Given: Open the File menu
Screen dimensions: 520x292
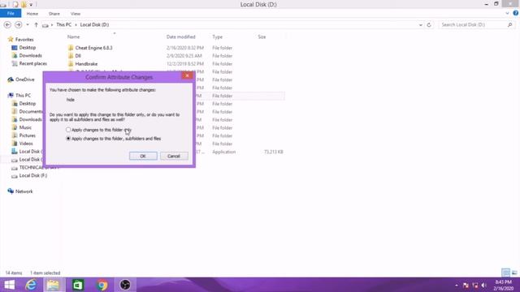Looking at the screenshot, I should pyautogui.click(x=11, y=14).
